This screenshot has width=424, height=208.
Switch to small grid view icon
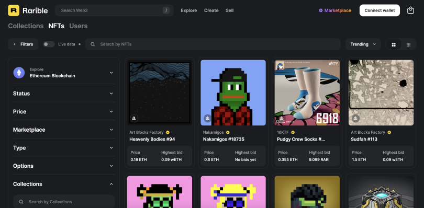pos(409,44)
